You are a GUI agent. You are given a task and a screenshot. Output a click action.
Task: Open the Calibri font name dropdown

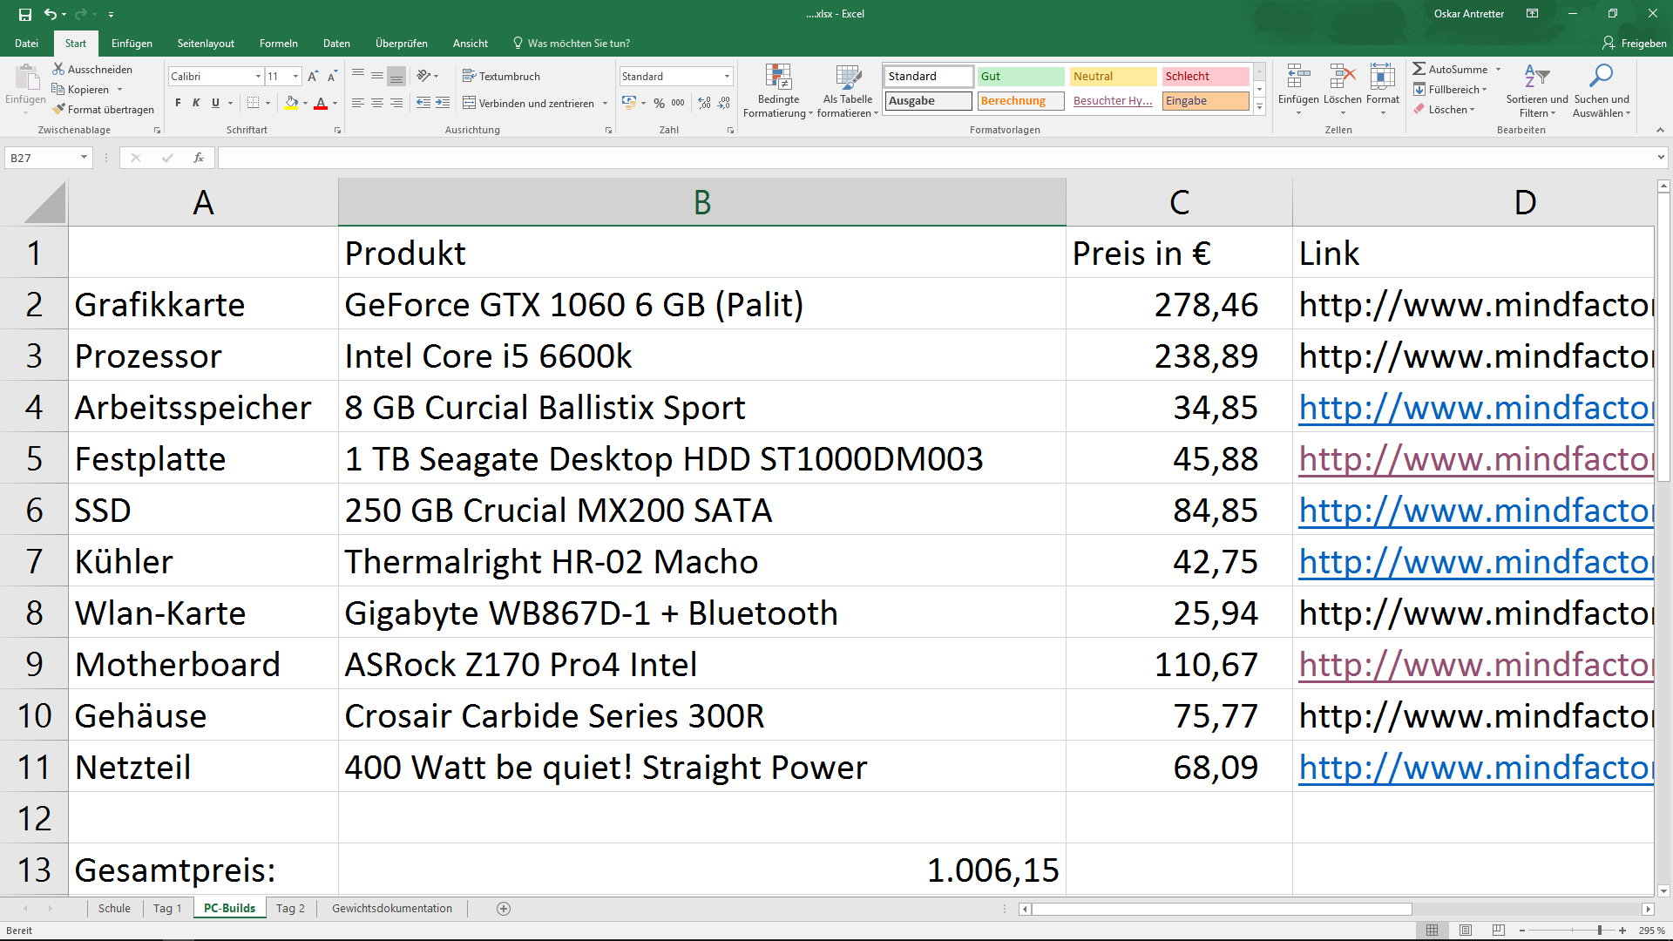click(x=258, y=77)
